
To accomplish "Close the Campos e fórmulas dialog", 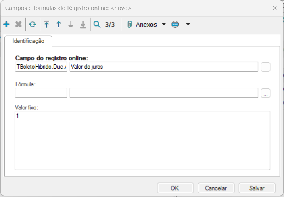I will 275,8.
